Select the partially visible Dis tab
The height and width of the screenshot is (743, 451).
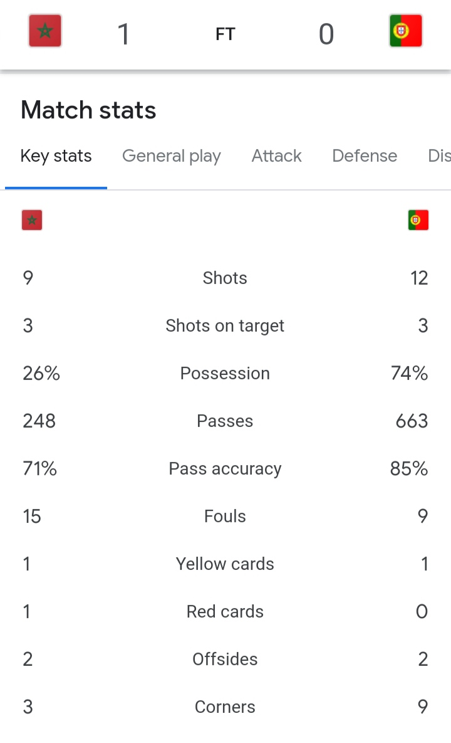click(439, 156)
